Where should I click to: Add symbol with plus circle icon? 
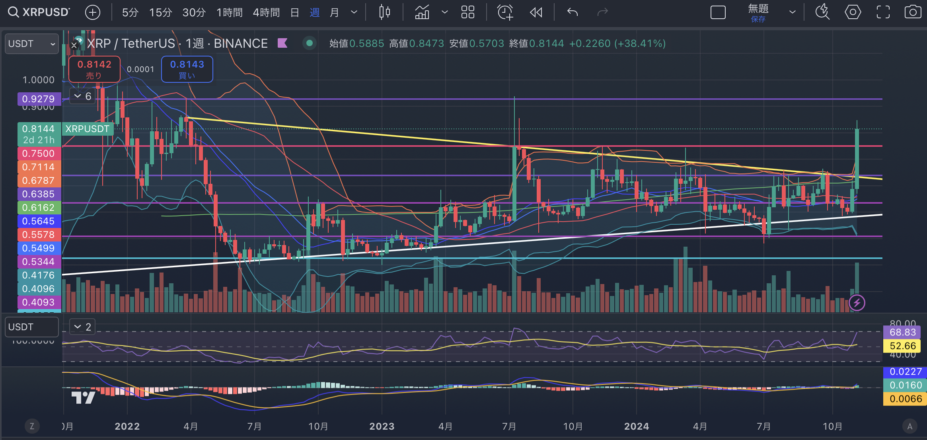92,12
